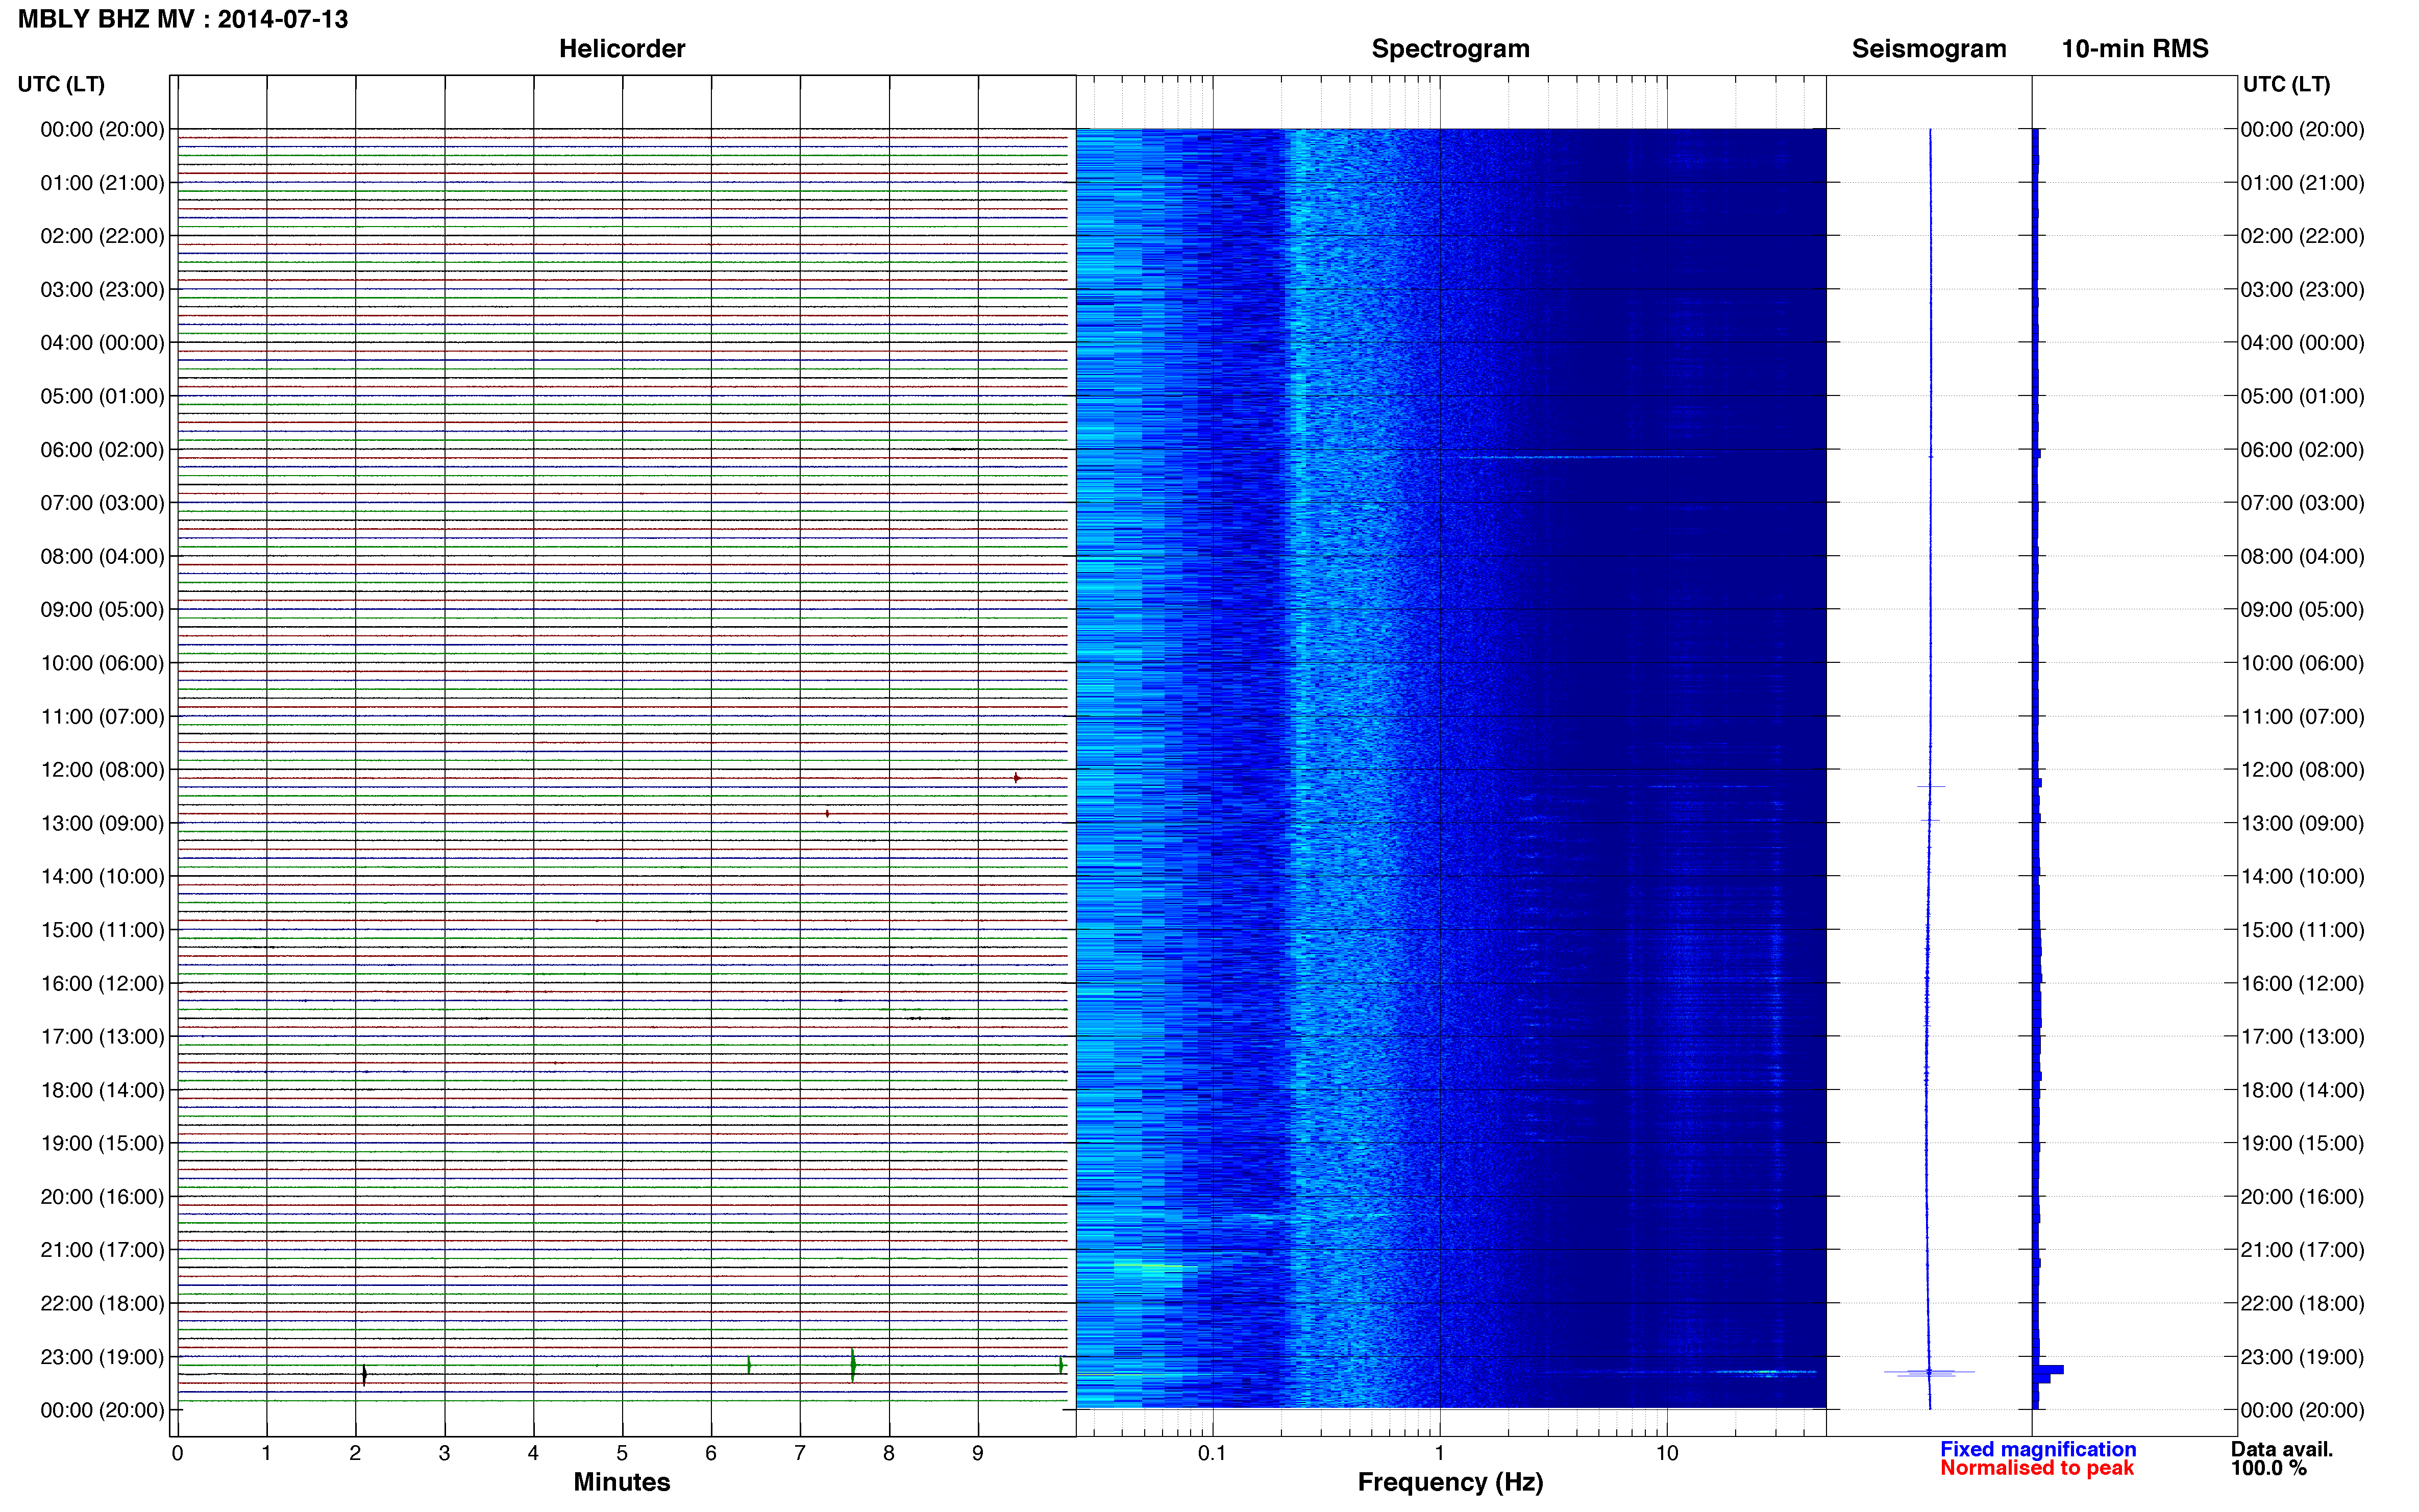Click the 0.1 frequency tick label
This screenshot has width=2419, height=1512.
click(x=1212, y=1453)
